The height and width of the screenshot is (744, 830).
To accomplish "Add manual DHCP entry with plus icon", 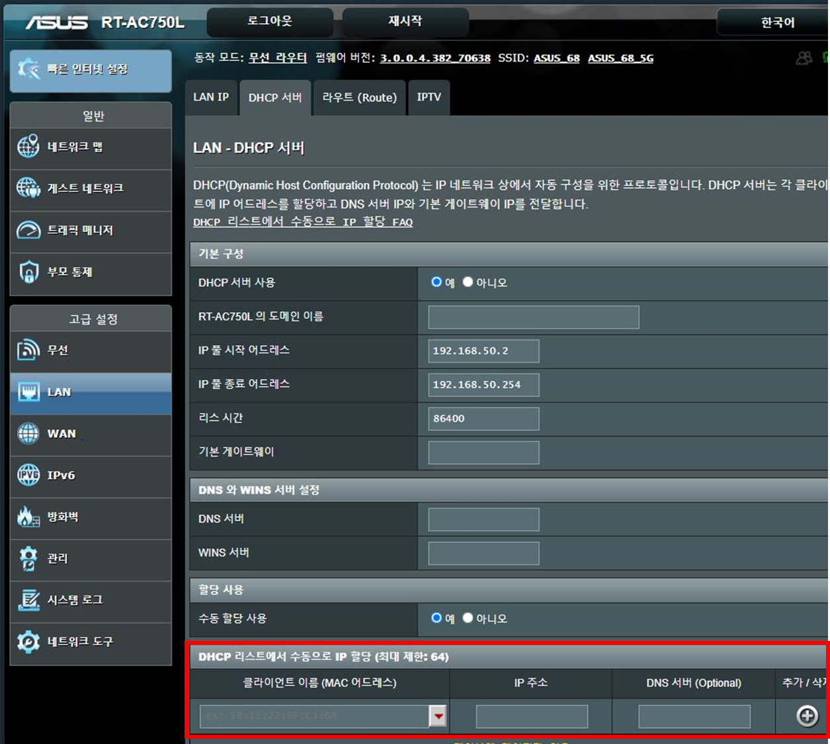I will click(x=807, y=716).
